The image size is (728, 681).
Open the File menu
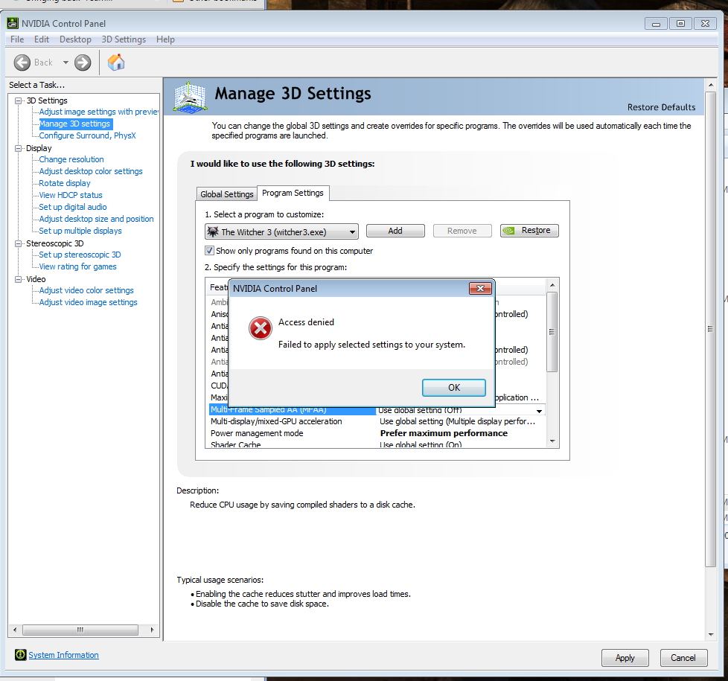pos(17,39)
